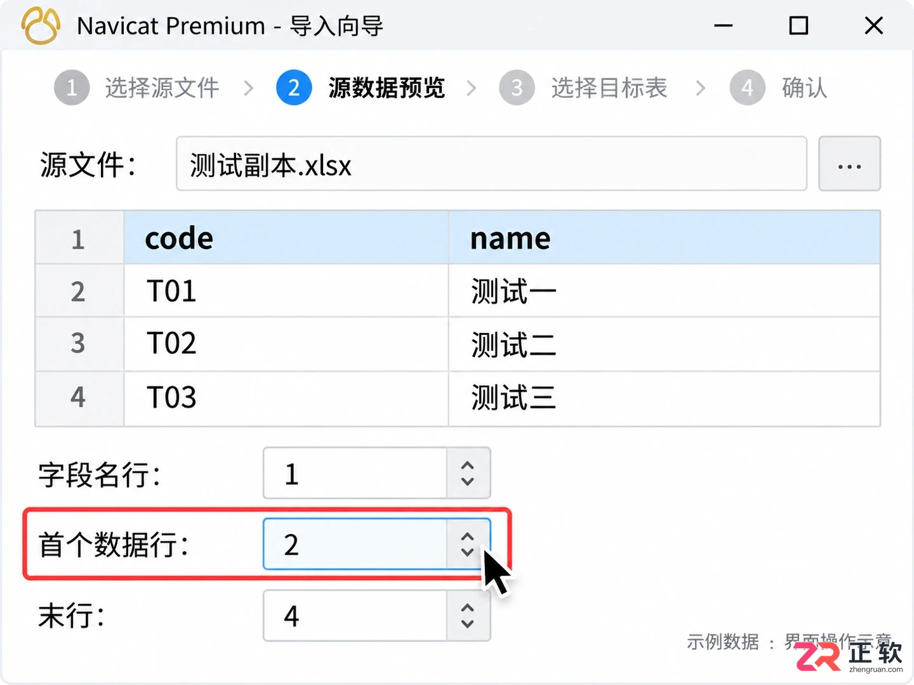Click cell T02 in the preview table
914x685 pixels.
pyautogui.click(x=286, y=344)
